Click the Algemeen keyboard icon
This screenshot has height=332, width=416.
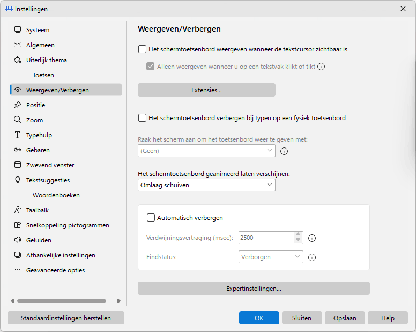(x=18, y=45)
